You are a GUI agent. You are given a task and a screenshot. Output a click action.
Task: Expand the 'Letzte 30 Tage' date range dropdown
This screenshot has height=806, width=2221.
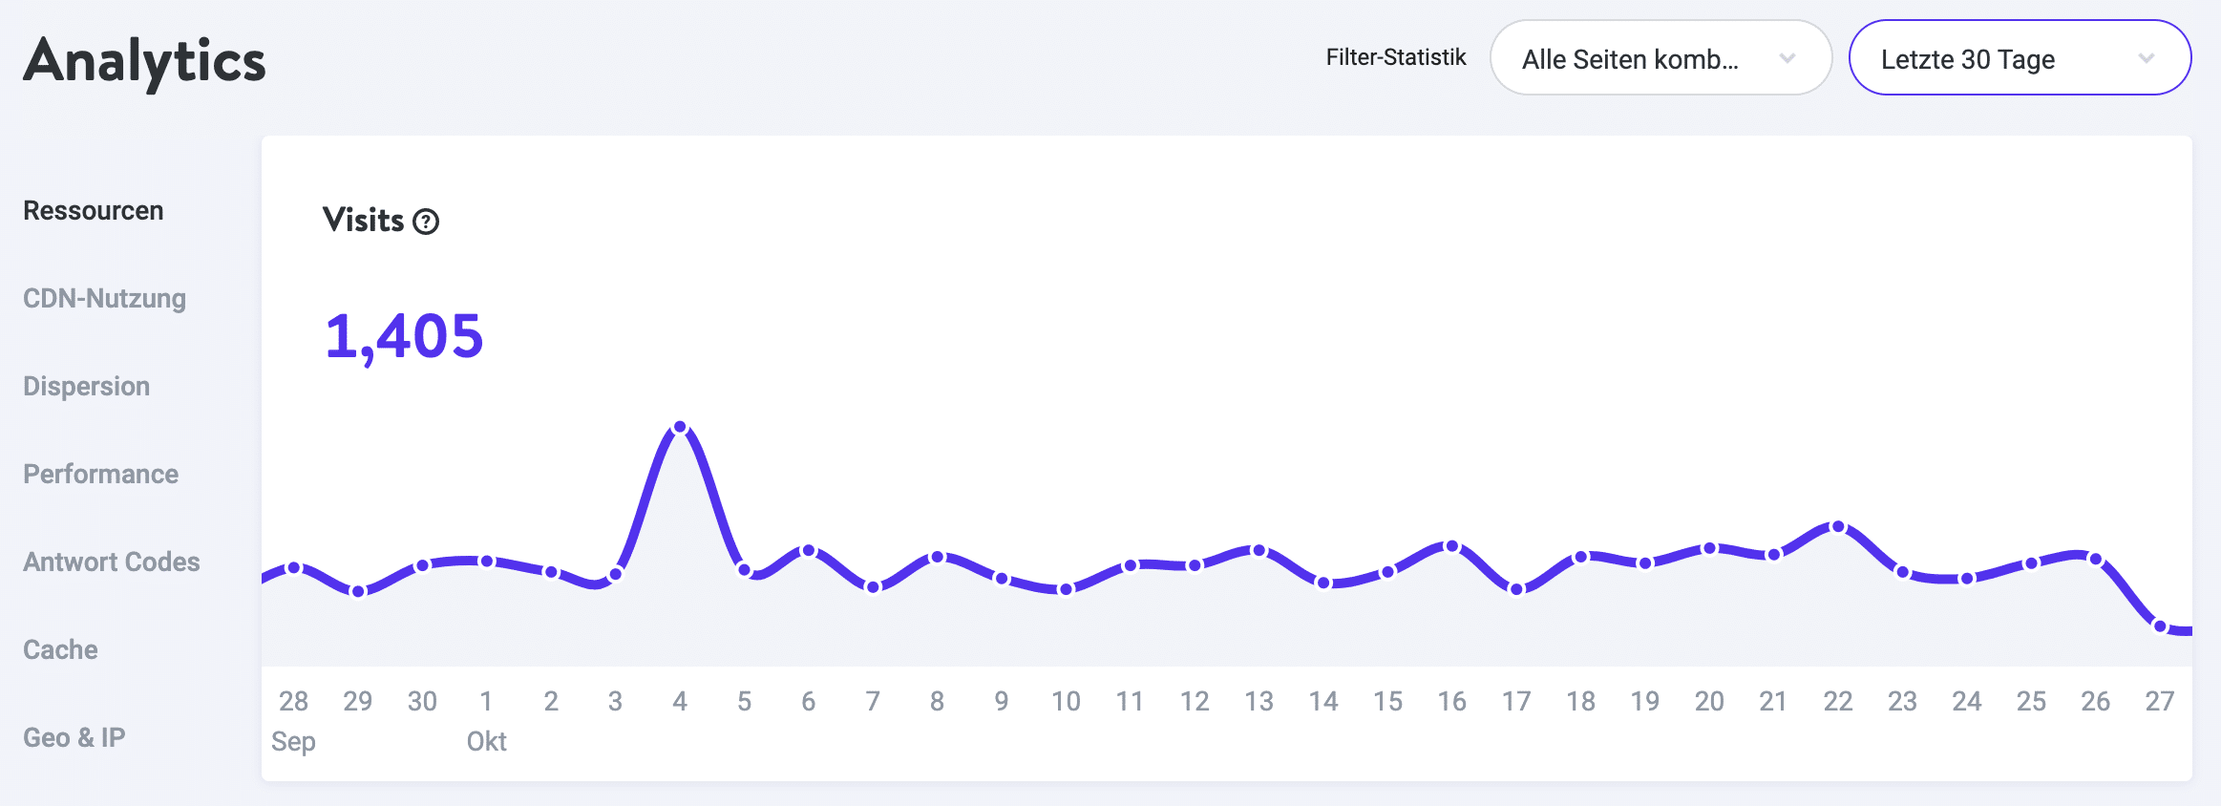click(x=2020, y=57)
